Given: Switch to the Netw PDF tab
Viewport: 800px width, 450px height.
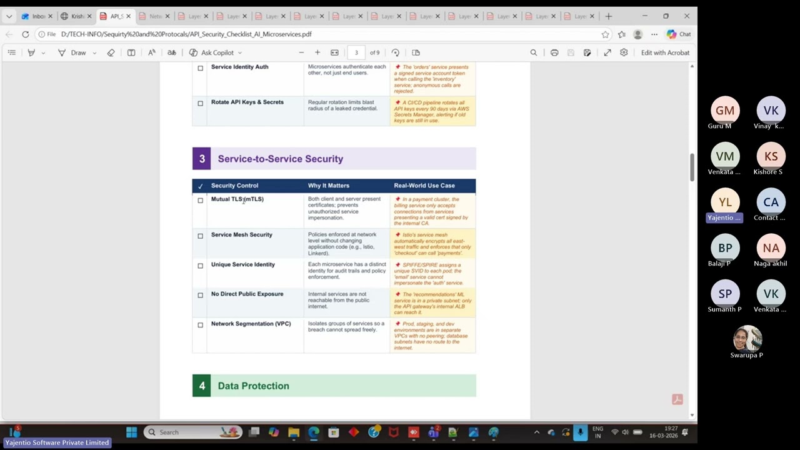Looking at the screenshot, I should tap(154, 16).
